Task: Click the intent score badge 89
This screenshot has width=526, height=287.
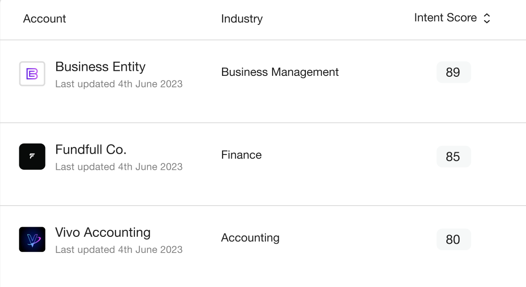Action: [x=454, y=72]
